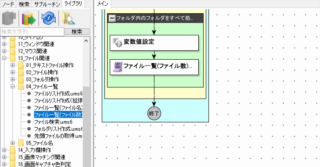Click the 検索 search button
The width and height of the screenshot is (320, 167).
[x=77, y=31]
